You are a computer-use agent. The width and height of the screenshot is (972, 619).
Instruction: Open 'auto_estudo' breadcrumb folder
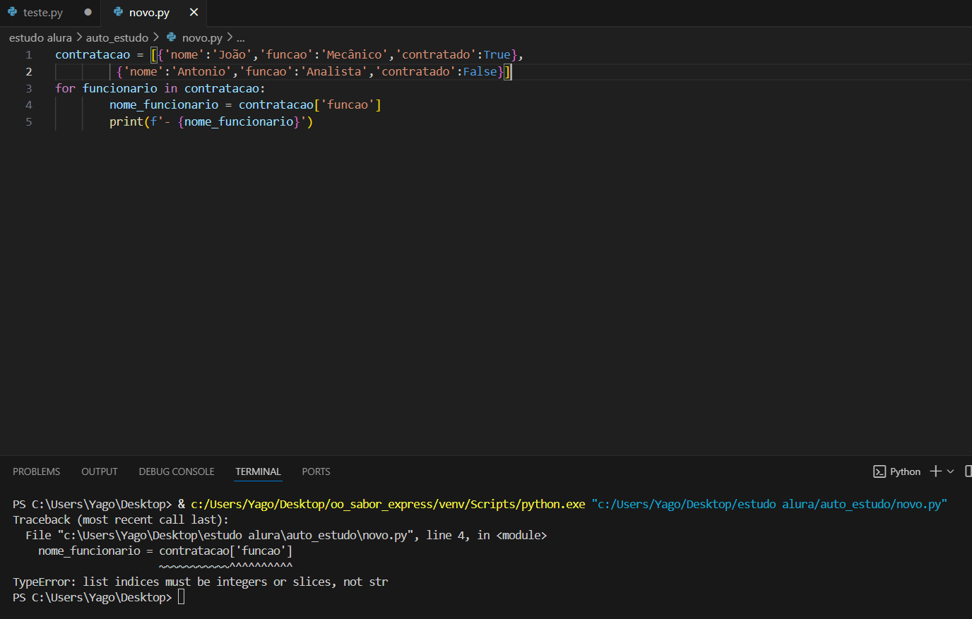point(117,37)
